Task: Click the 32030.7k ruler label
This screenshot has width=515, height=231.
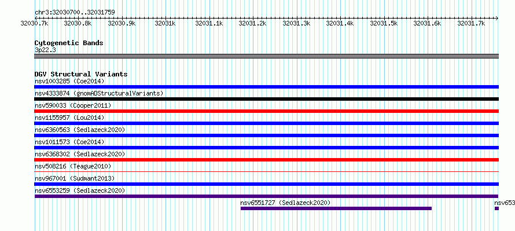Action: point(35,23)
